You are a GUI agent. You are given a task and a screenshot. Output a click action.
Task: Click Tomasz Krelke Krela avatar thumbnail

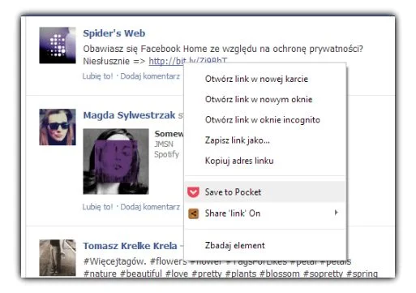58,258
